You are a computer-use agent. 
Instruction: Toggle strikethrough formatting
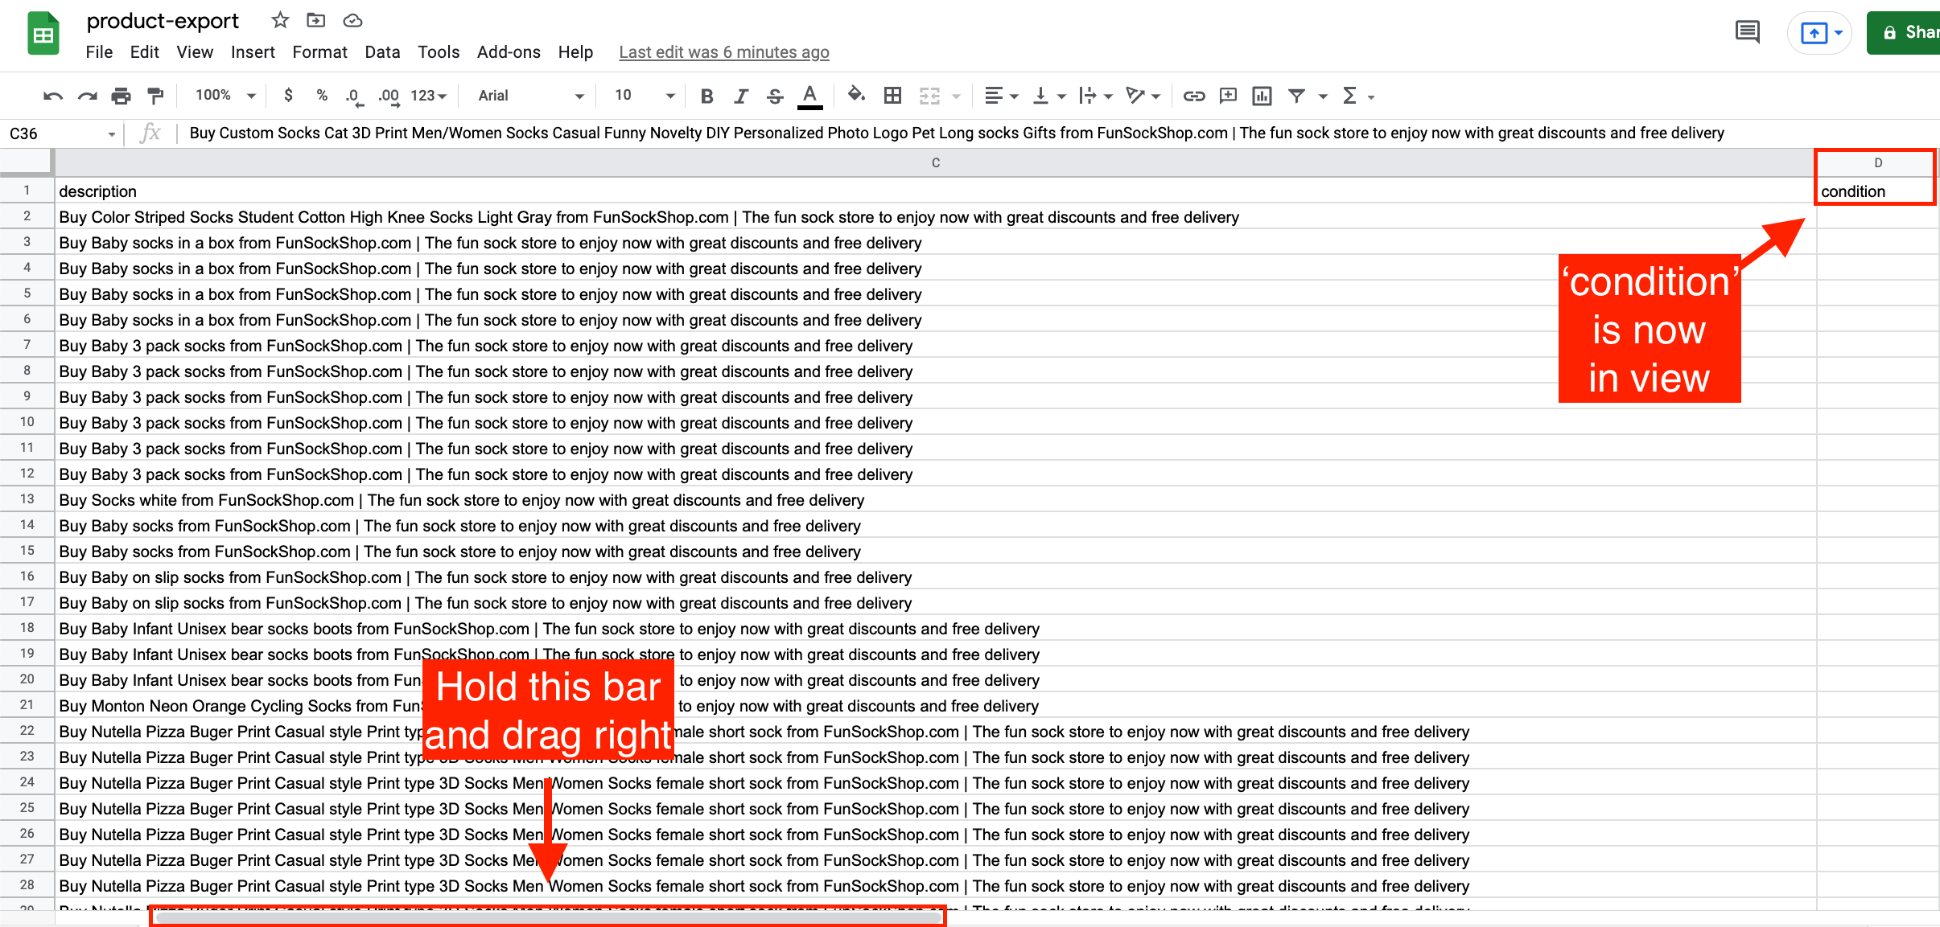point(774,96)
